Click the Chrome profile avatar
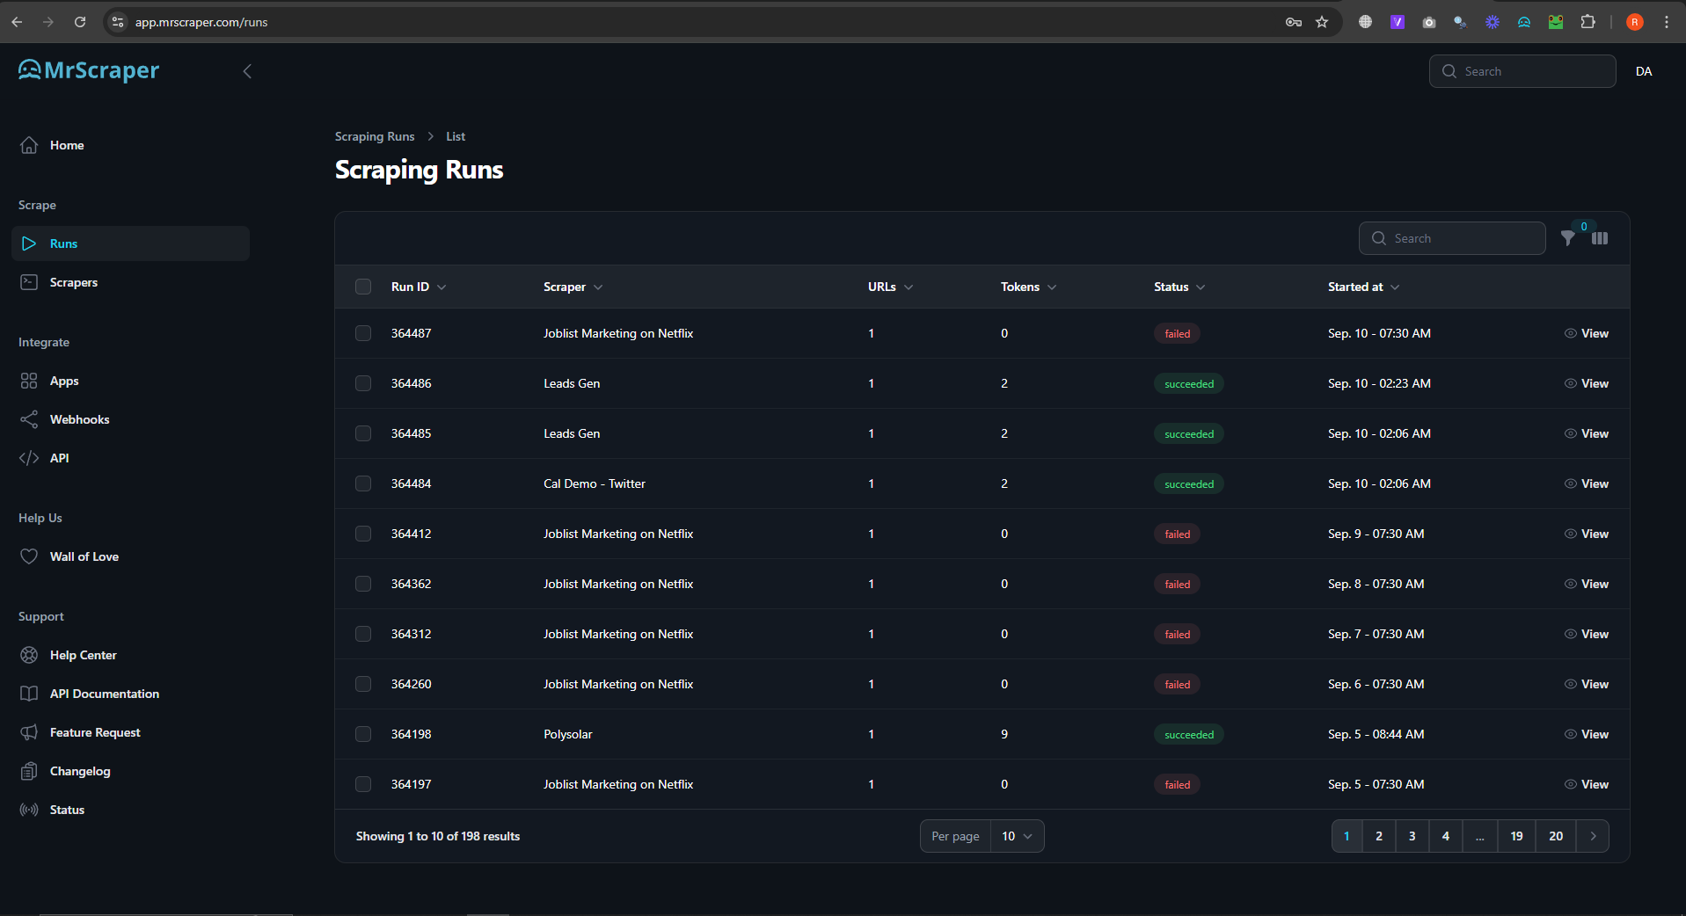Image resolution: width=1686 pixels, height=916 pixels. pos(1635,22)
